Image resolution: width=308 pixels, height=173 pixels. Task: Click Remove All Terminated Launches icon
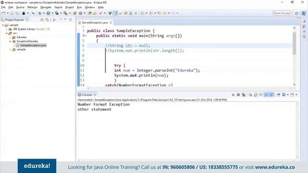click(x=244, y=95)
